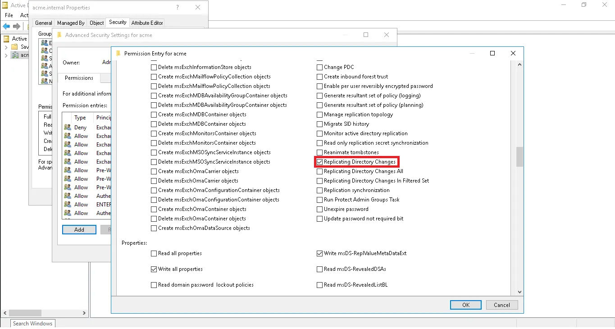
Task: Check Read msDS-RevealedDSAs
Action: (x=320, y=269)
